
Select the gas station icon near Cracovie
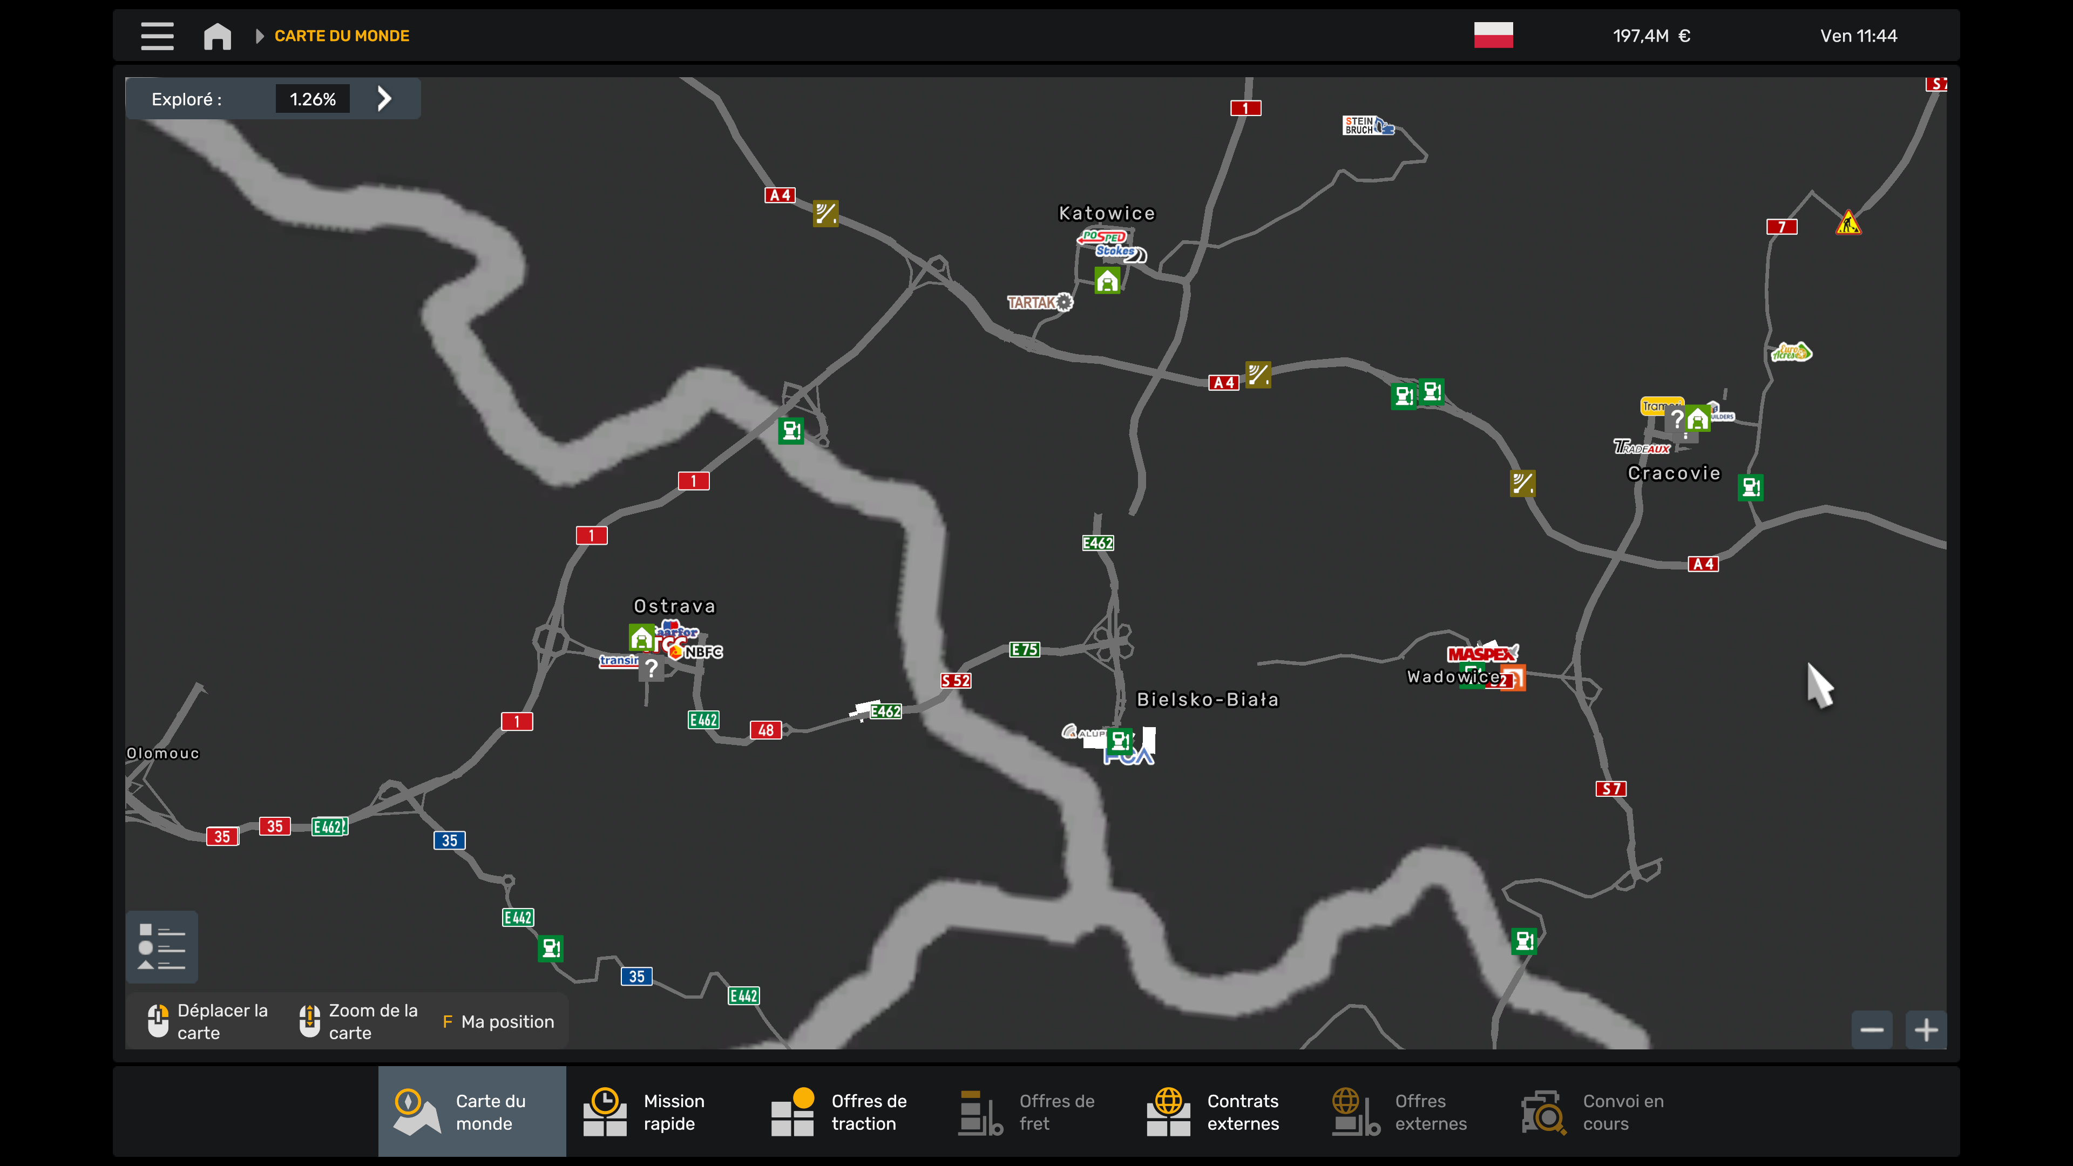[1750, 487]
